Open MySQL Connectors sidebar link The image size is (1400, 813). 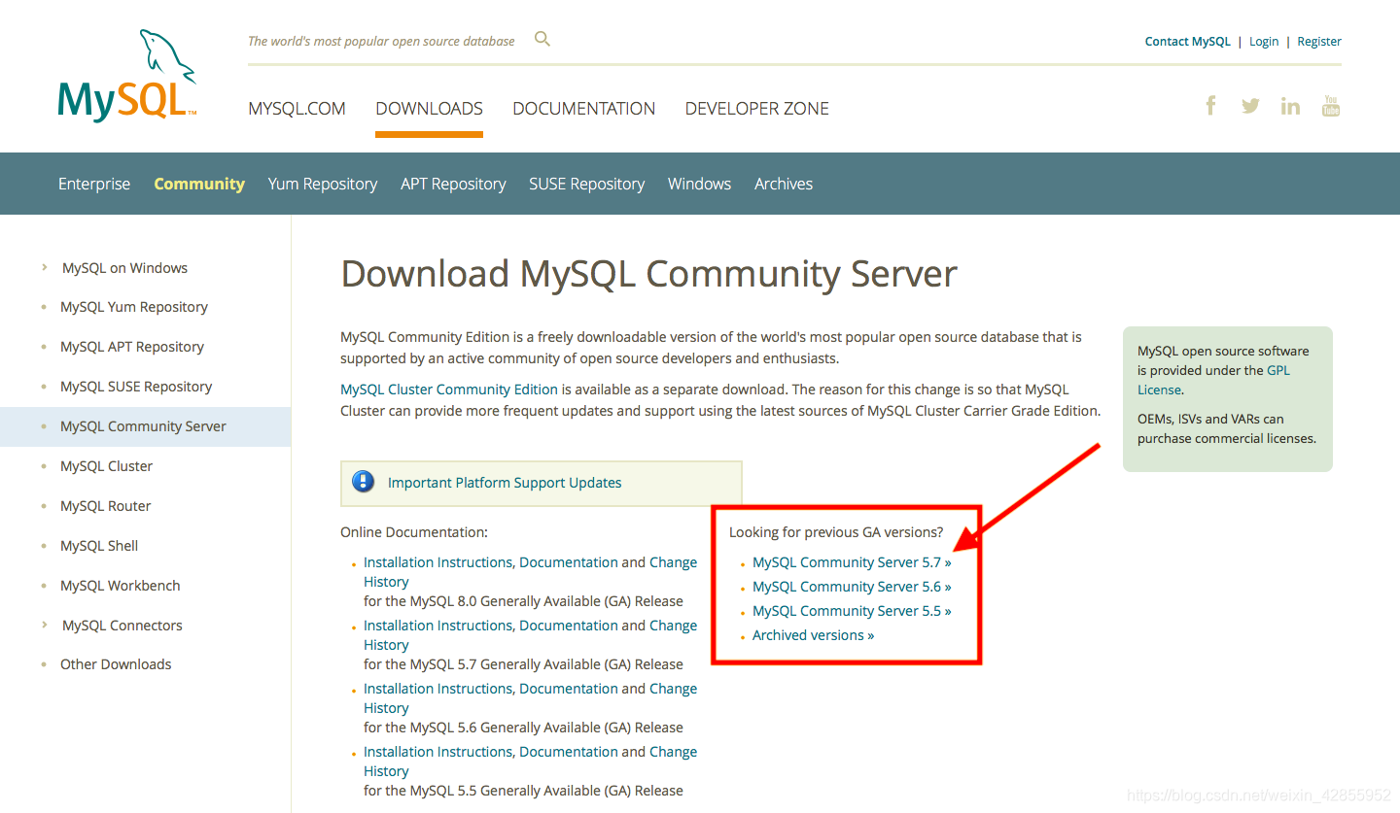[x=122, y=626]
